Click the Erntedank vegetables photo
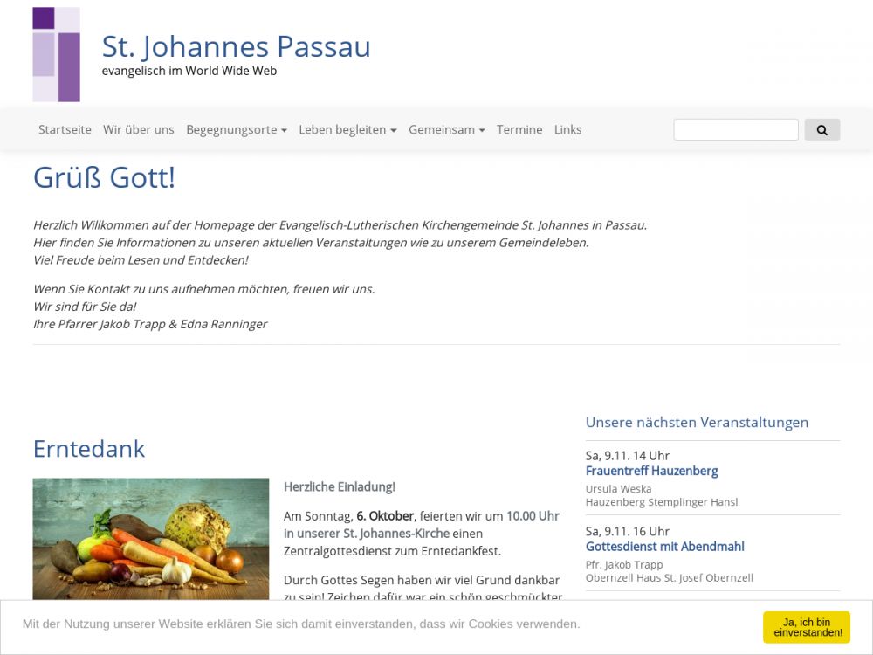Viewport: 873px width, 655px height. tap(151, 537)
